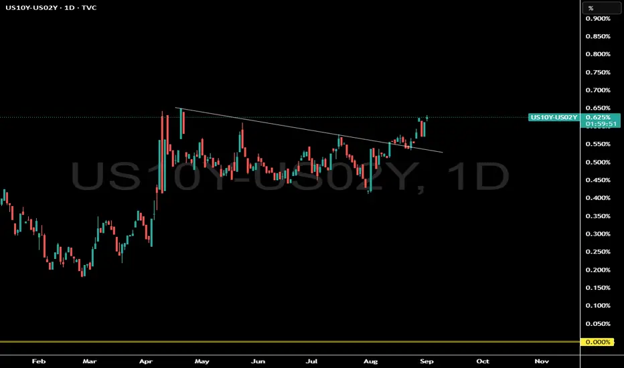This screenshot has height=368, width=624.
Task: Click the 0.300% price axis label
Action: (x=598, y=234)
